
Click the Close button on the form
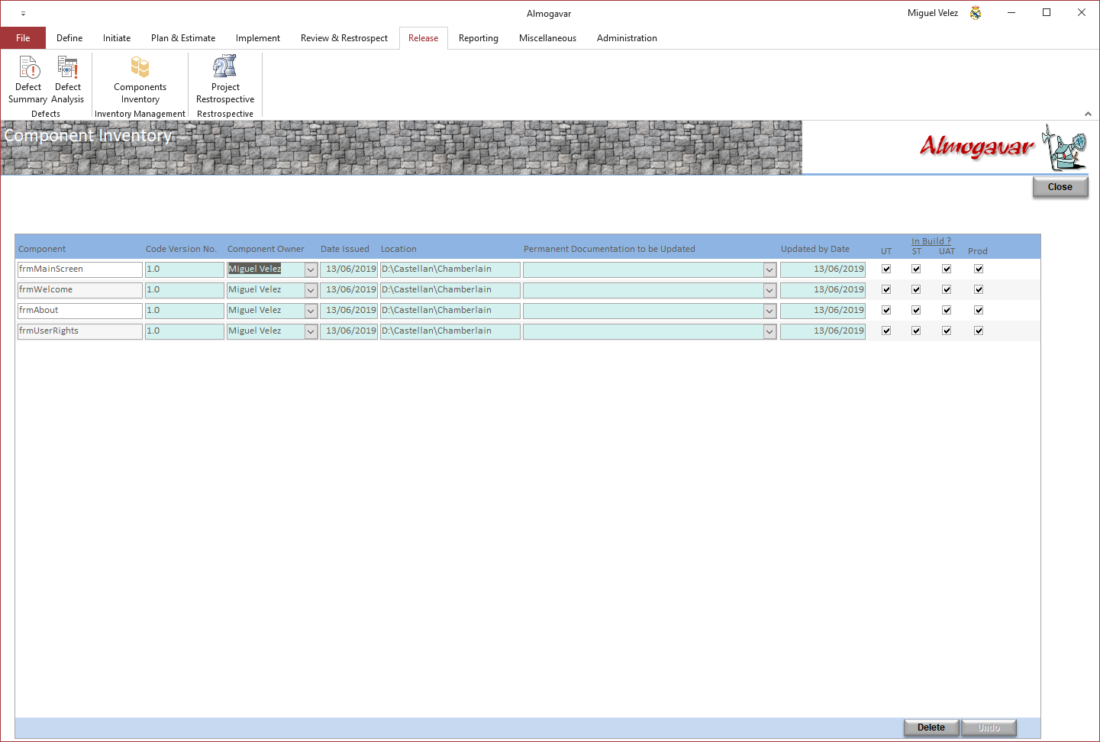1060,187
